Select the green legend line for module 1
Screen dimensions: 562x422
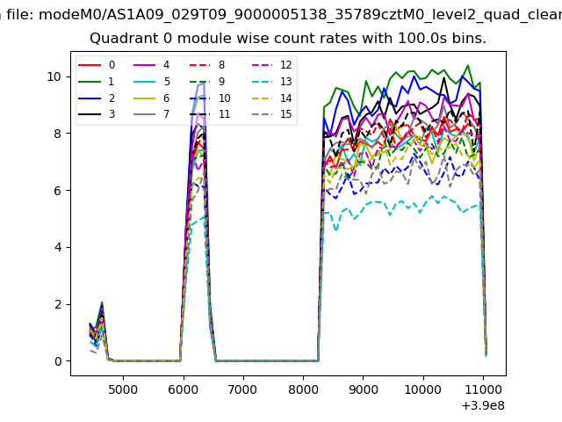pyautogui.click(x=90, y=82)
